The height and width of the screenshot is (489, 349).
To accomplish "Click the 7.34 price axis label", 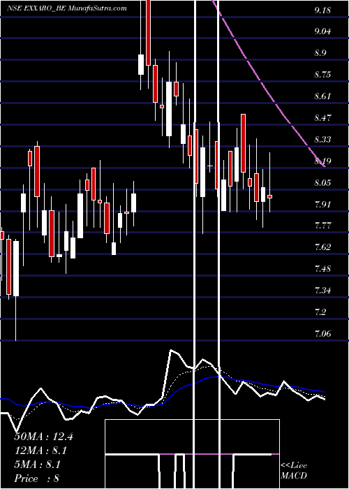I will (322, 291).
